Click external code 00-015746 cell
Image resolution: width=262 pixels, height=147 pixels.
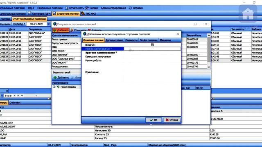(x=196, y=67)
